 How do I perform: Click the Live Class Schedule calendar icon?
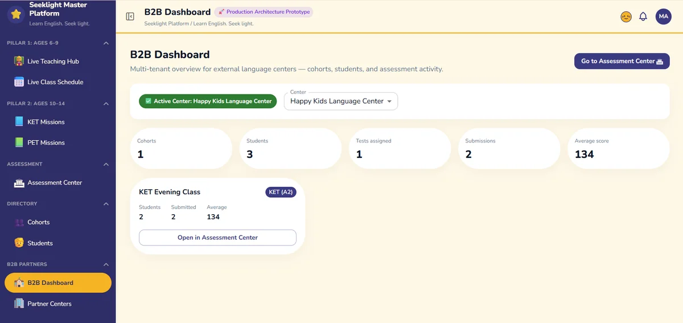pyautogui.click(x=19, y=82)
